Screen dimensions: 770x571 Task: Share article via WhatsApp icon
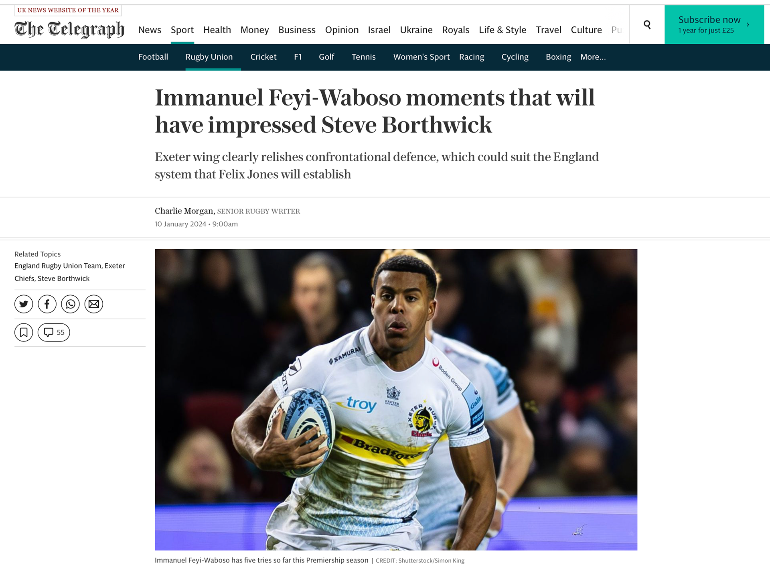70,304
